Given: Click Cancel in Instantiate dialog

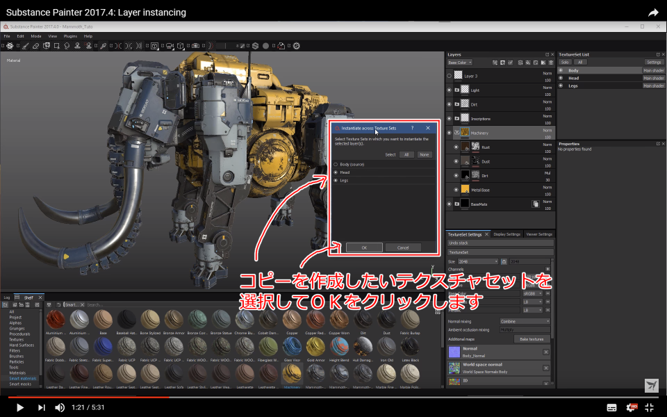Looking at the screenshot, I should (403, 247).
